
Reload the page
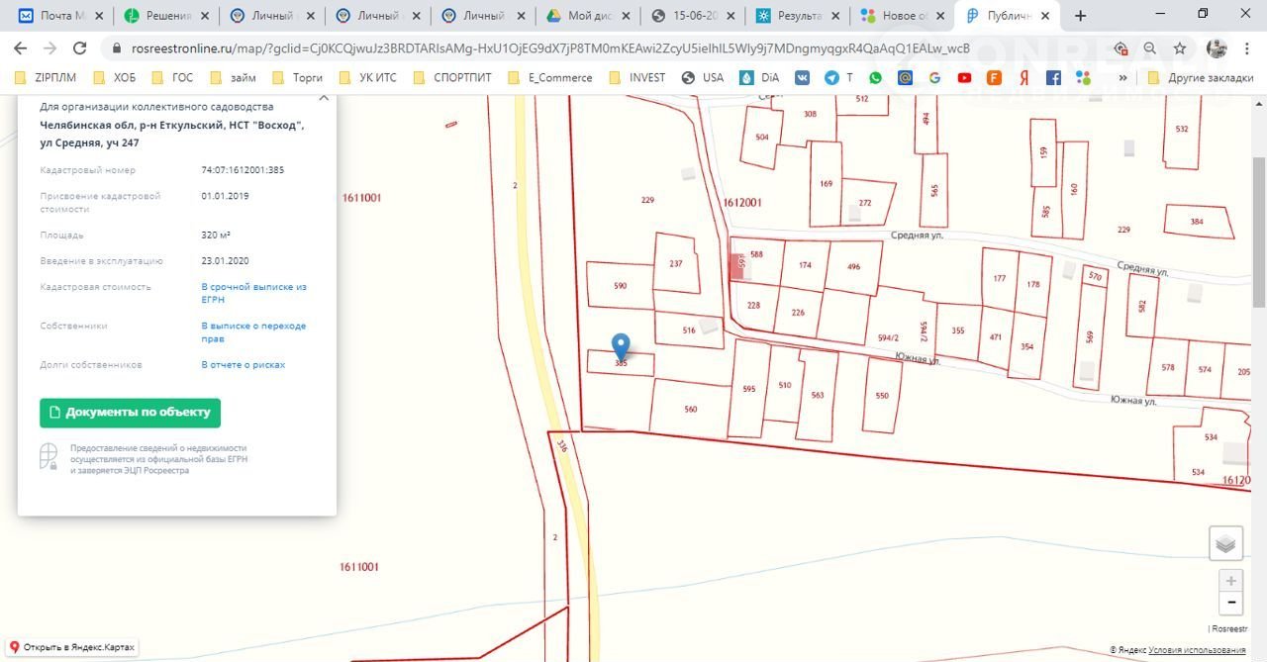click(x=80, y=48)
